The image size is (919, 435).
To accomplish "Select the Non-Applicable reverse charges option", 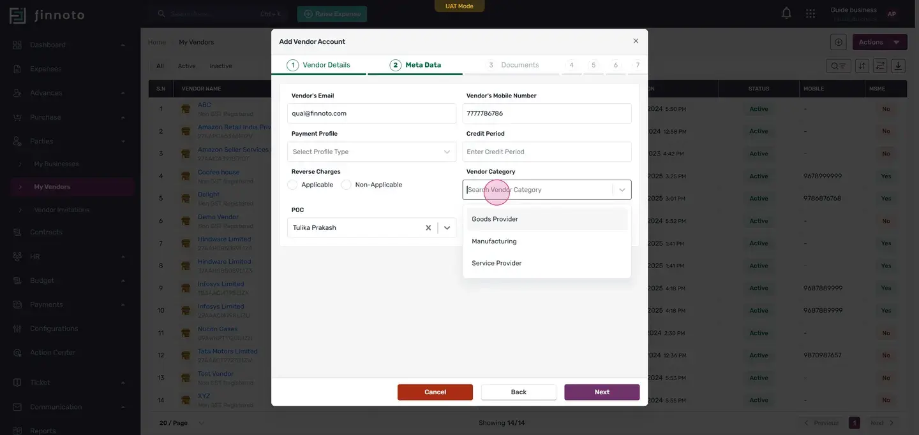I will click(346, 185).
